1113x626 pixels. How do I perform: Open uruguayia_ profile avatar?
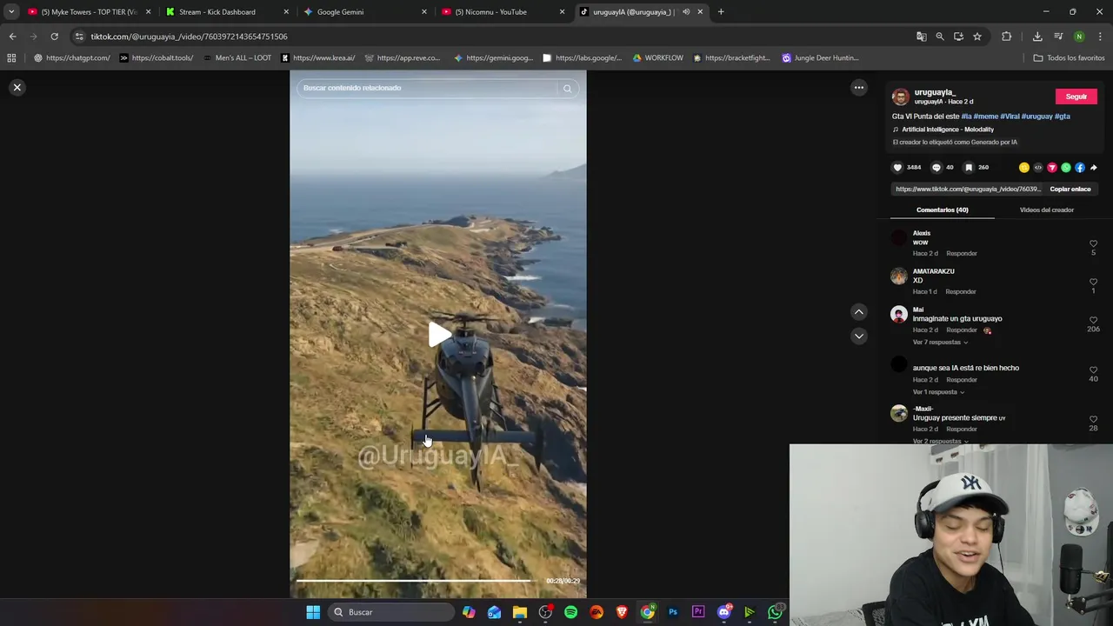[901, 97]
